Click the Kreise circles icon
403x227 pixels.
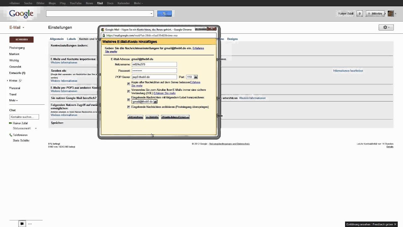pyautogui.click(x=20, y=81)
